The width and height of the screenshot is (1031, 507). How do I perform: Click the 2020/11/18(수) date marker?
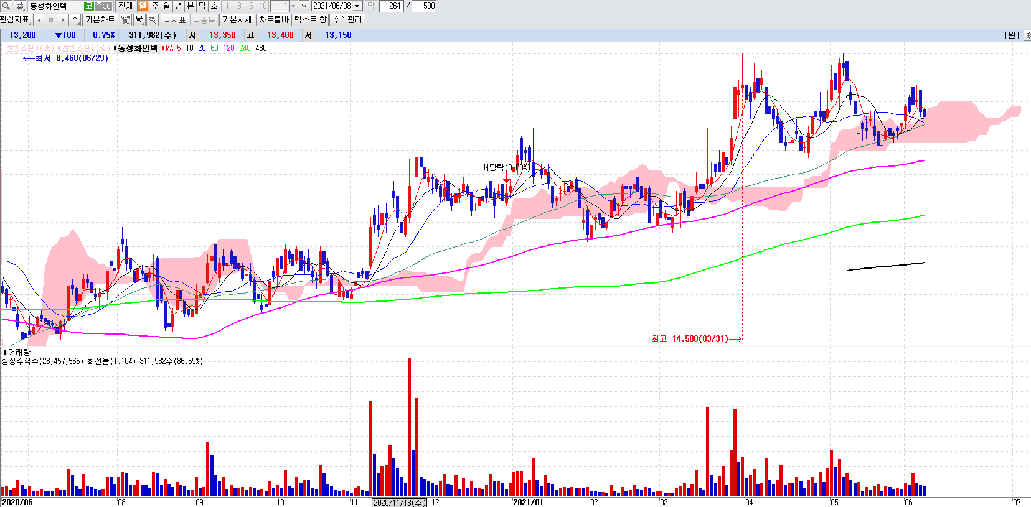(x=399, y=503)
